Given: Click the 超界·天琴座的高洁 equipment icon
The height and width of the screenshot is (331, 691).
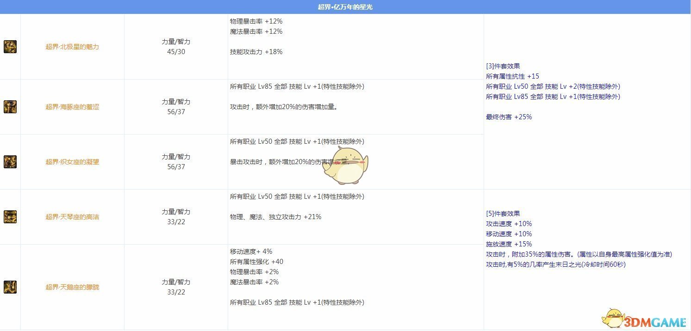Looking at the screenshot, I should click(x=10, y=217).
